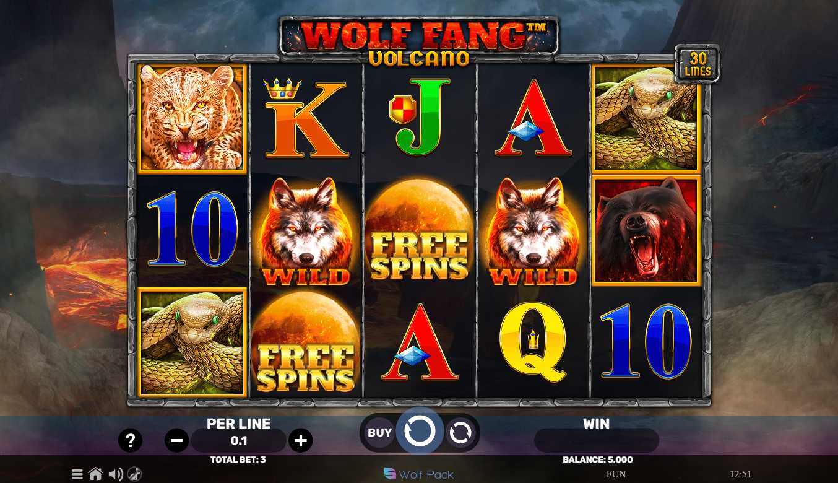This screenshot has width=838, height=483.
Task: Click the Wolf Pack logo link
Action: click(419, 474)
